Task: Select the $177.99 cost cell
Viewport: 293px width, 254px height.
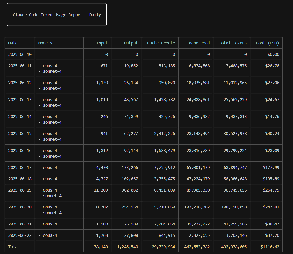Action: point(271,167)
